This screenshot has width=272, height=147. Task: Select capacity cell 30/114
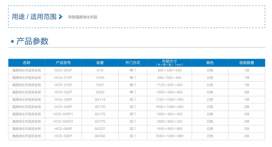tap(100, 99)
